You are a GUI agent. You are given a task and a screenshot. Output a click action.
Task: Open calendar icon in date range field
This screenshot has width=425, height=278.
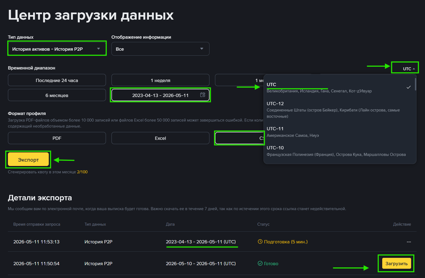[x=203, y=95]
